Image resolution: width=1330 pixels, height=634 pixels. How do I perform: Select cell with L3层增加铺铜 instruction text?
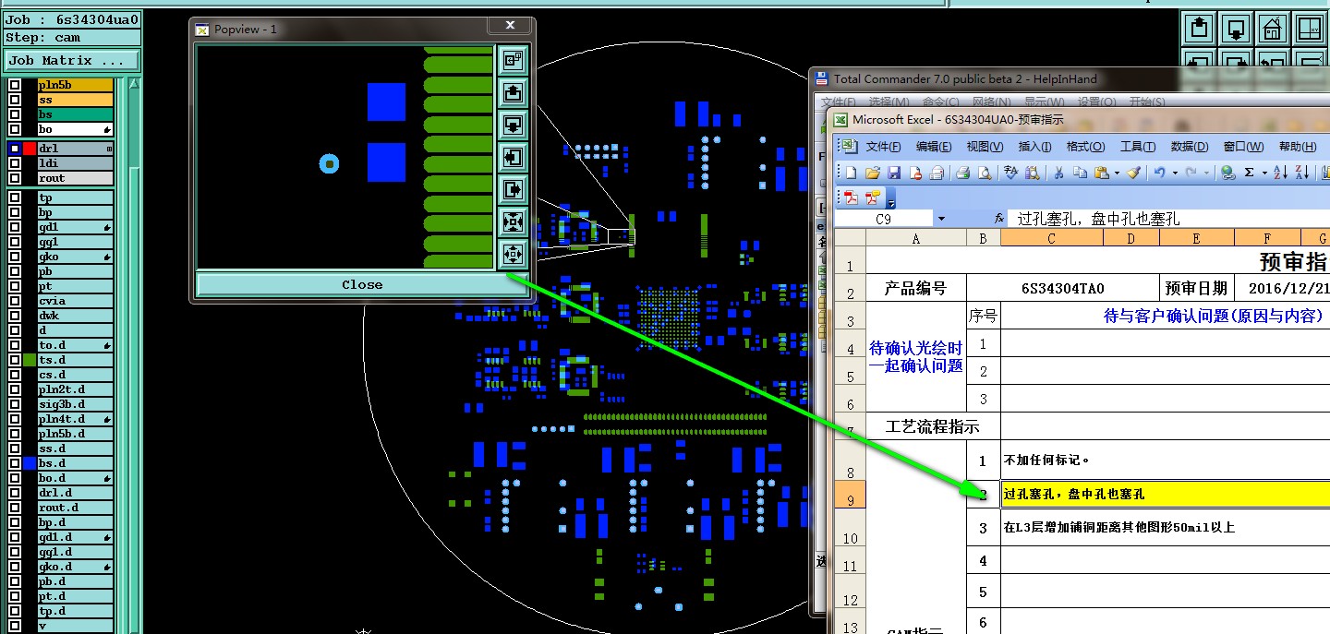pos(1166,528)
